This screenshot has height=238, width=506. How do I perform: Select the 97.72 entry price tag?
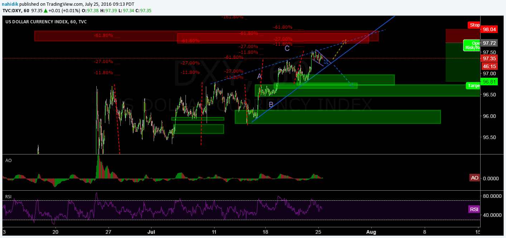(490, 43)
